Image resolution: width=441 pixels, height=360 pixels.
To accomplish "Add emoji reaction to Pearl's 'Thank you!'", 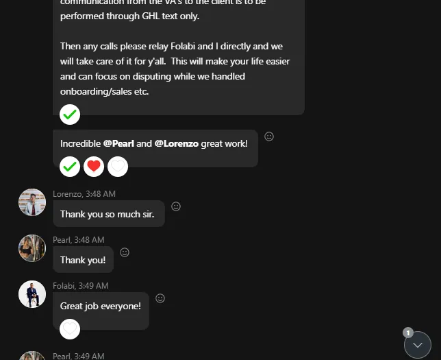I will [x=125, y=252].
